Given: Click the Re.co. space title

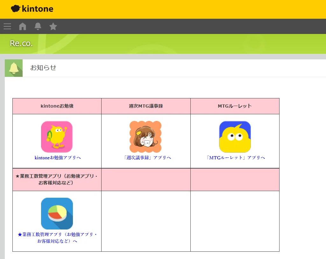Looking at the screenshot, I should (x=21, y=43).
